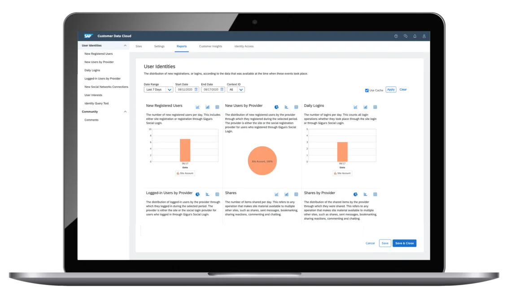Screen dimensions: 515x297
Task: Uncheck the Use Cache checkbox
Action: click(367, 90)
